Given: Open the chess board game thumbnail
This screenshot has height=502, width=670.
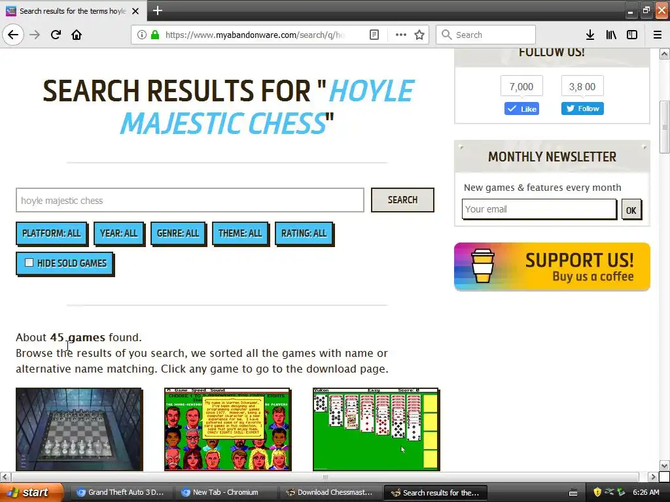Looking at the screenshot, I should click(x=79, y=429).
